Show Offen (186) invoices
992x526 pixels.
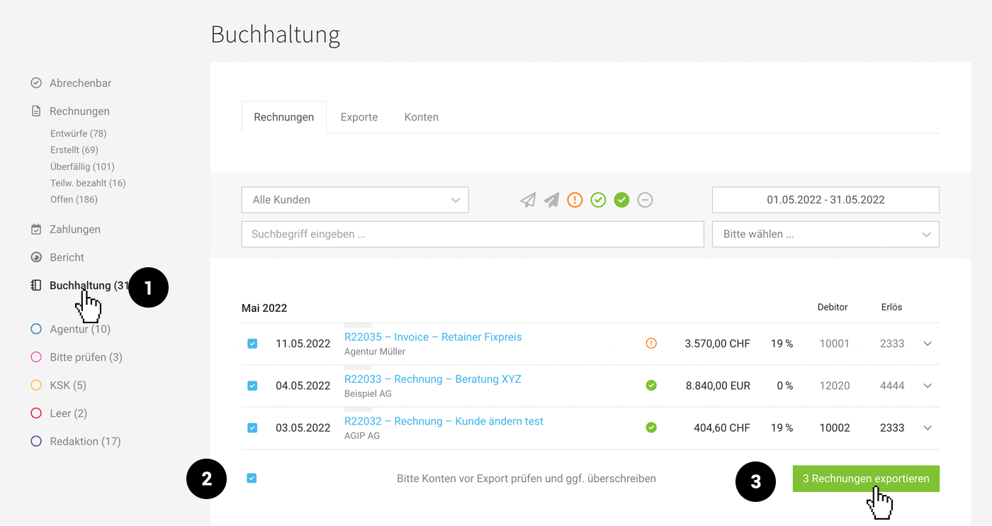74,199
